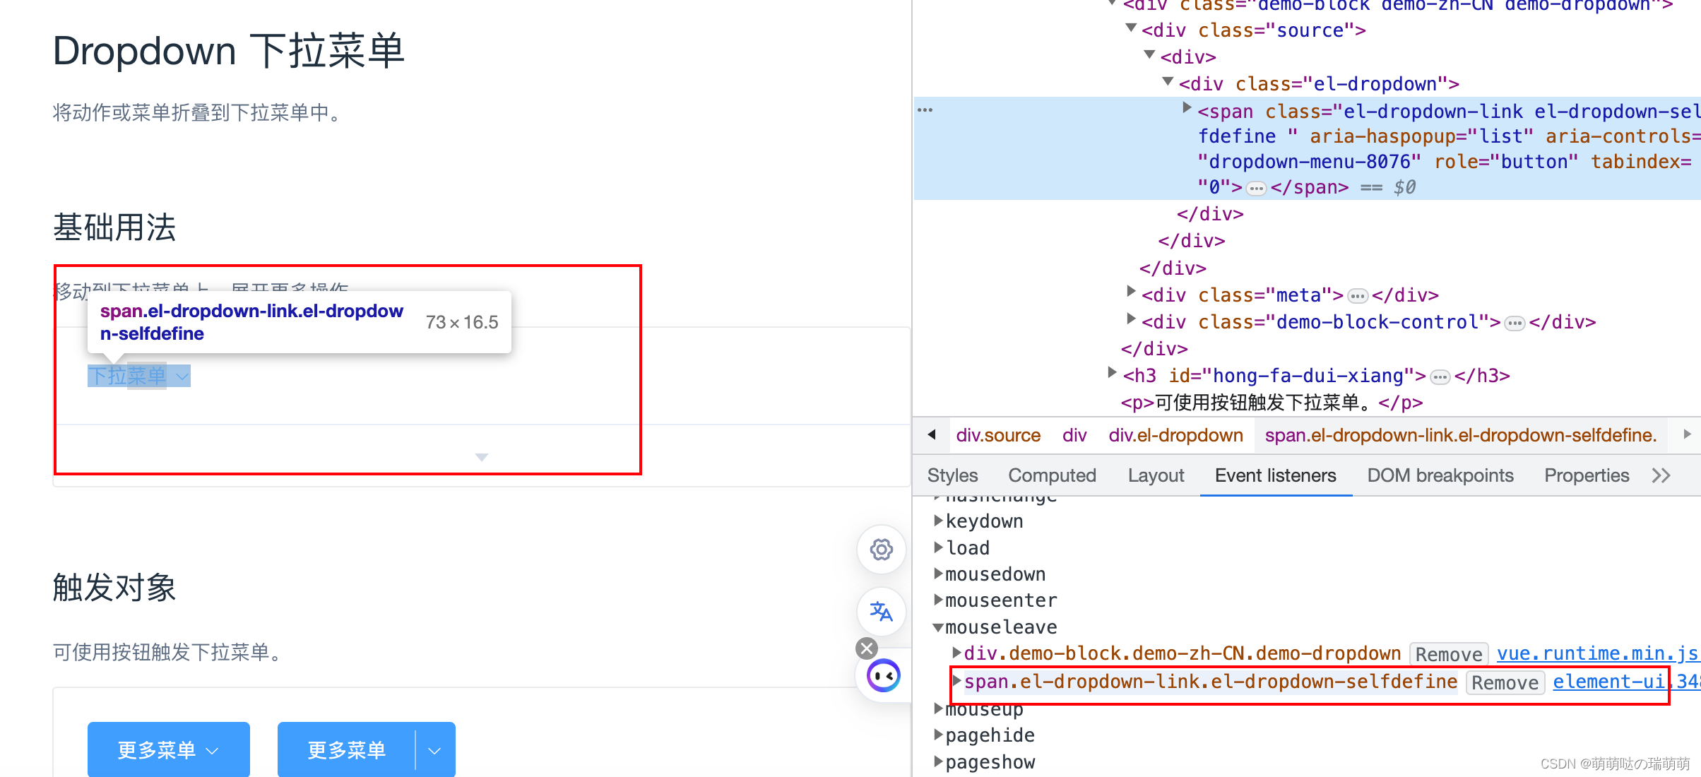Image resolution: width=1701 pixels, height=777 pixels.
Task: Expand the pageshow event listener
Action: pos(938,761)
